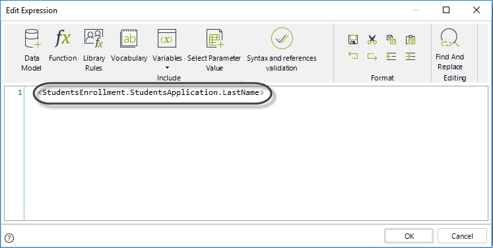The image size is (493, 248).
Task: Click the Cut scissors icon
Action: (372, 40)
